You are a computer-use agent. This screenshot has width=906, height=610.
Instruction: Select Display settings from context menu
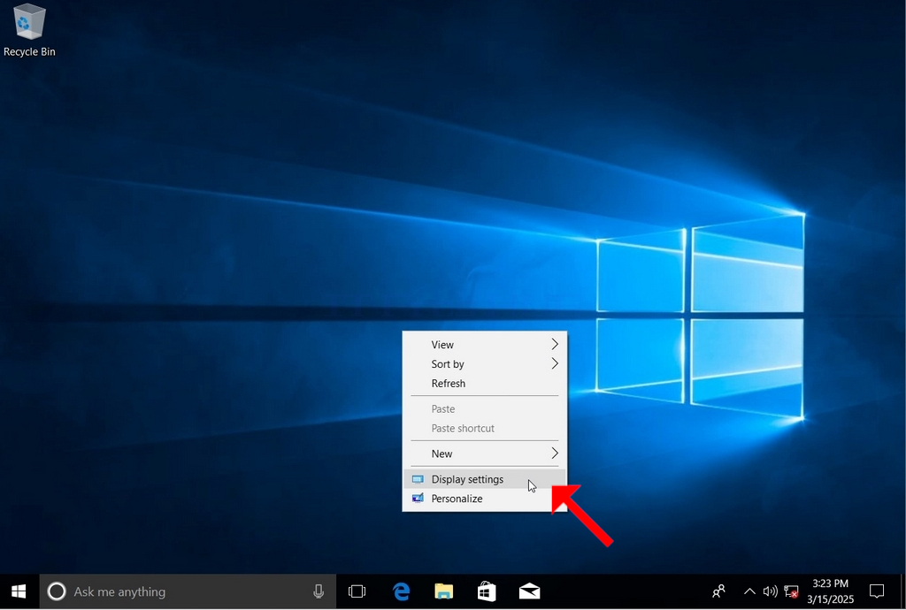484,479
